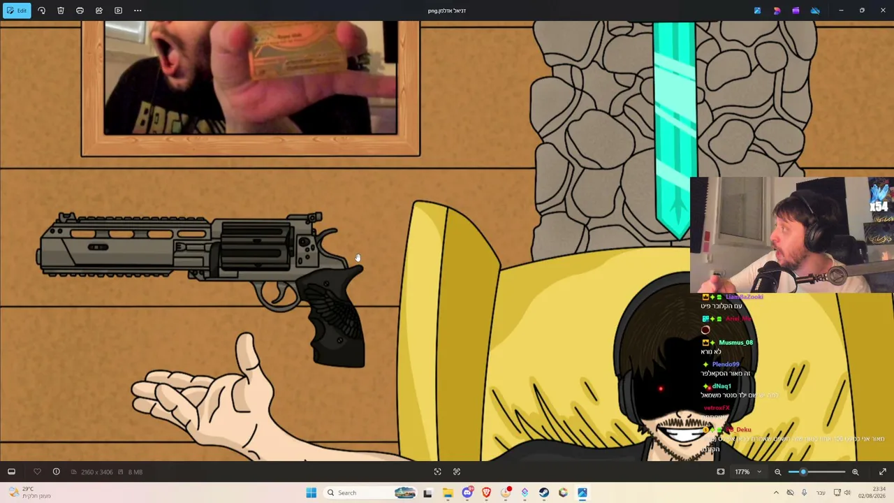The image size is (894, 503).
Task: Rotate the image with the rotate icon
Action: 41,10
